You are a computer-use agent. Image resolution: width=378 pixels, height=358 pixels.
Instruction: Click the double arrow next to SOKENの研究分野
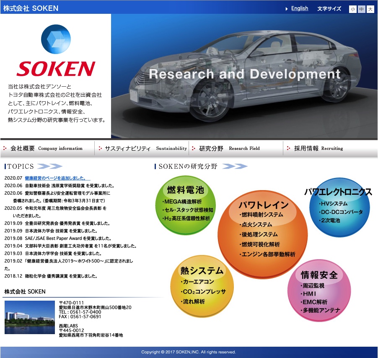[235, 166]
